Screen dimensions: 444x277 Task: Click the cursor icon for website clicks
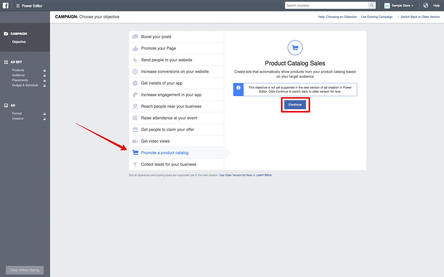coord(135,60)
